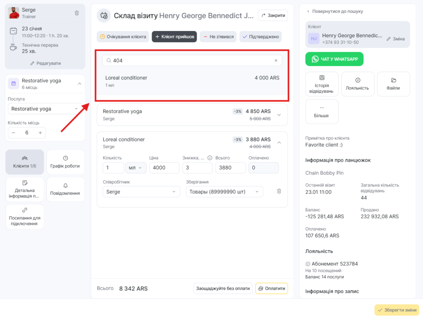Screen dimensions: 423x320
Task: Delete the trainer Serge visit trash icon
Action: [77, 13]
